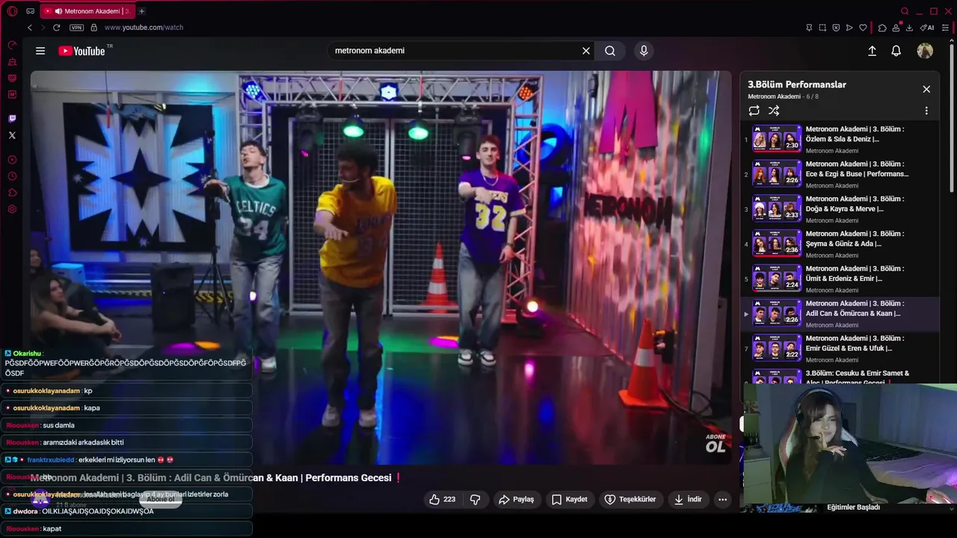Mute tab via speaker icon on tab

click(58, 11)
